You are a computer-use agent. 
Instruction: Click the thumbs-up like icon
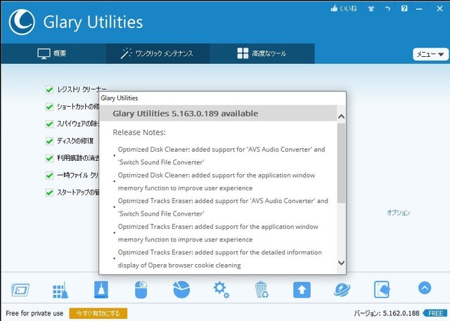(334, 8)
